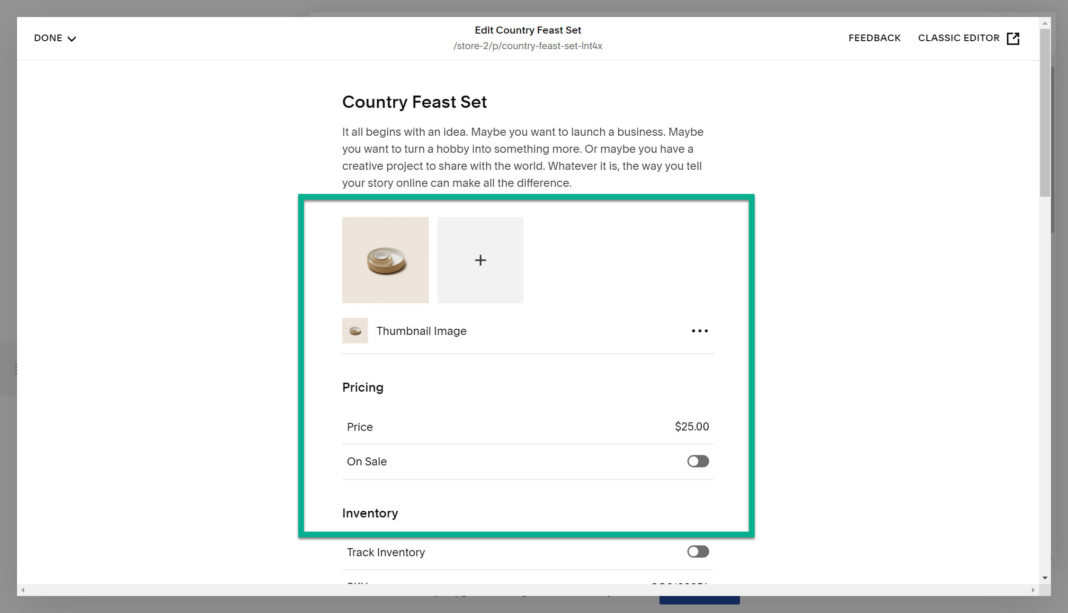Viewport: 1068px width, 613px height.
Task: Open the ellipsis options for Thumbnail Image
Action: pos(699,331)
